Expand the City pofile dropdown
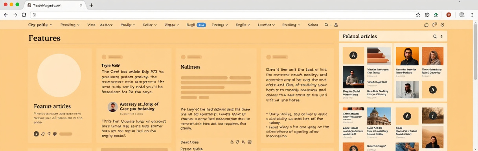478x151 pixels. click(x=40, y=25)
